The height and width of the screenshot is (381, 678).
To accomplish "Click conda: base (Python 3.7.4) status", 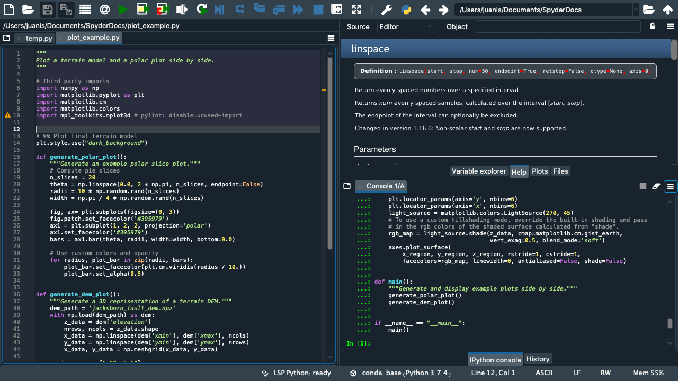I will click(400, 373).
